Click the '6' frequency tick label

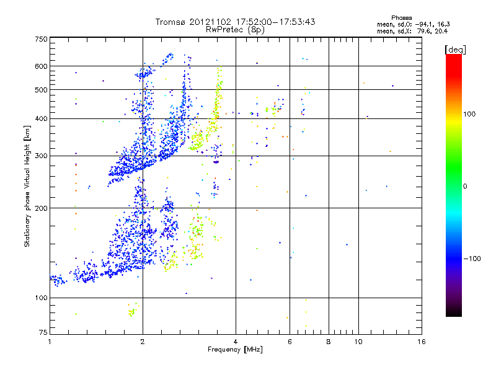click(290, 342)
